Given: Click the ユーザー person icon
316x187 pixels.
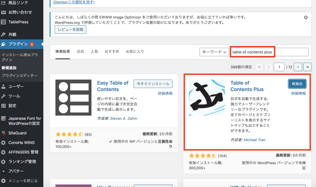Looking at the screenshot, I should pyautogui.click(x=3, y=86).
